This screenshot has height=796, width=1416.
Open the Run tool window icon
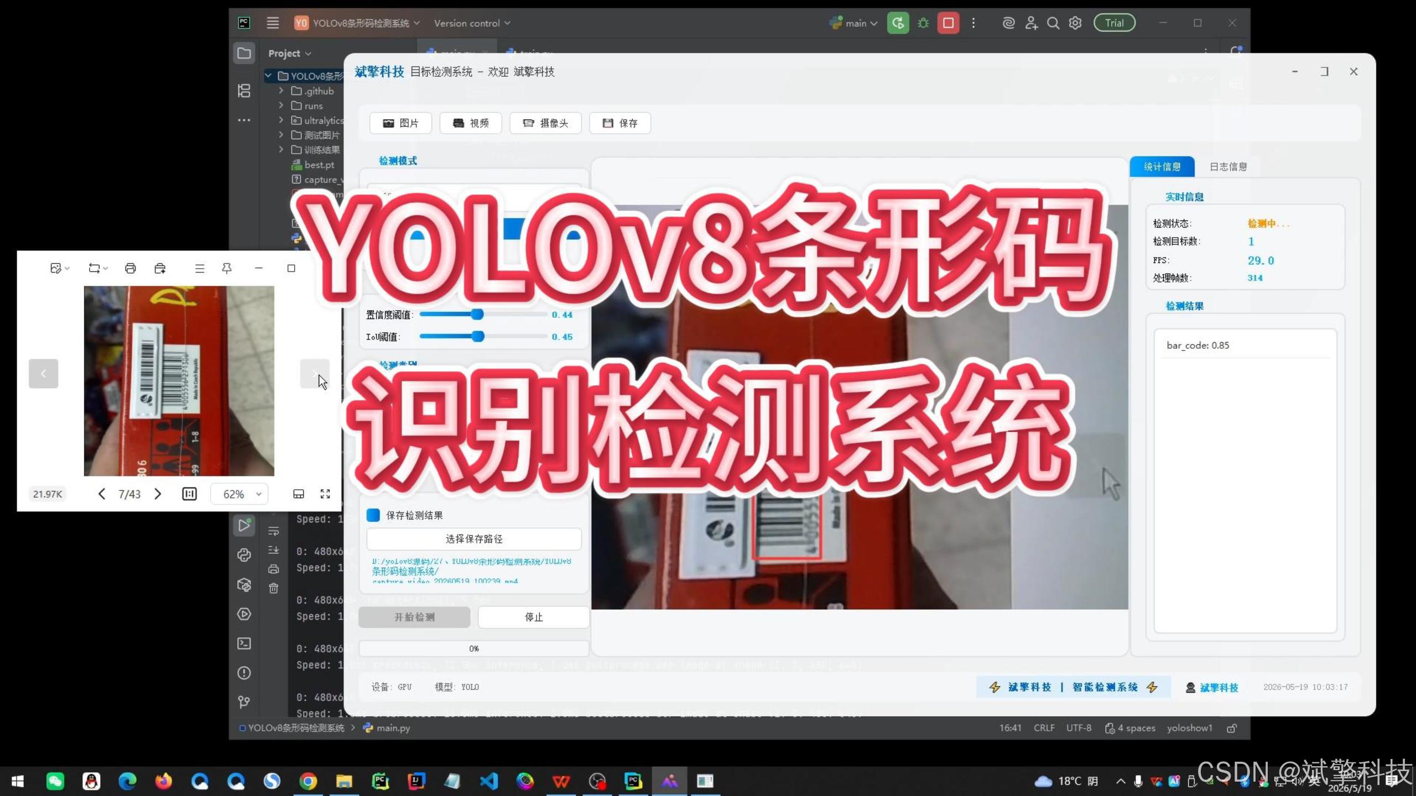(244, 525)
